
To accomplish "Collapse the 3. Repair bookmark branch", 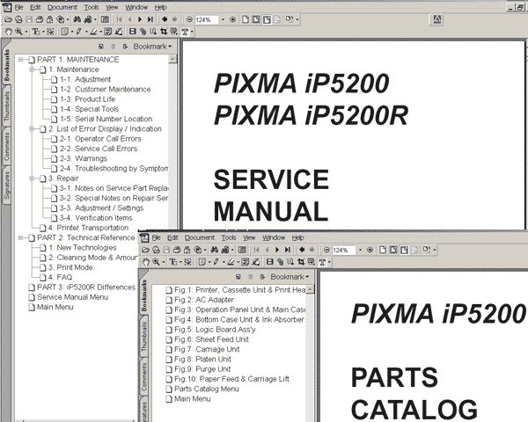I will [32, 178].
